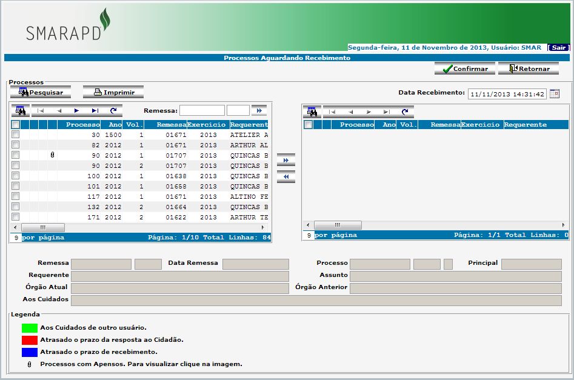Screen dimensions: 574x380
Task: Click the left grid horizontal scrollbar thumb
Action: click(x=43, y=227)
